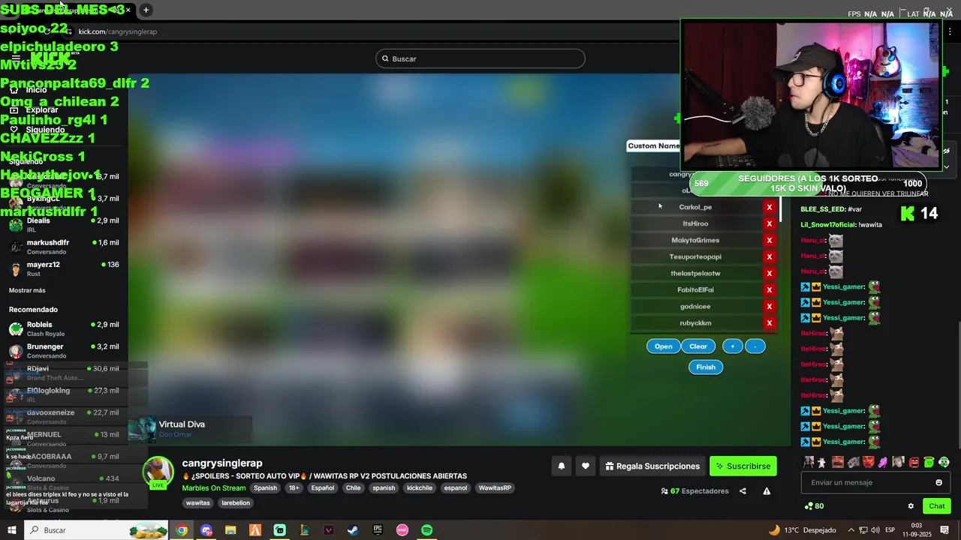Remove a name slot with the minus button
Screen dimensions: 961x540
click(x=755, y=346)
